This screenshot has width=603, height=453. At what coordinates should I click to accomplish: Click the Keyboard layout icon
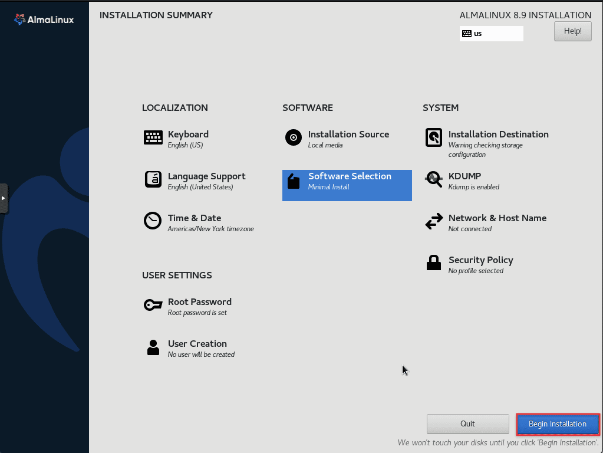pos(153,138)
